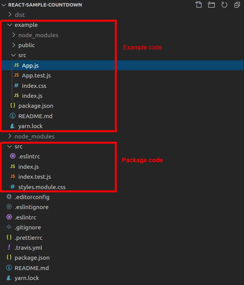
Task: Collapse the REACT-SAMPLE-COUNTDOWN project header
Action: [4, 5]
